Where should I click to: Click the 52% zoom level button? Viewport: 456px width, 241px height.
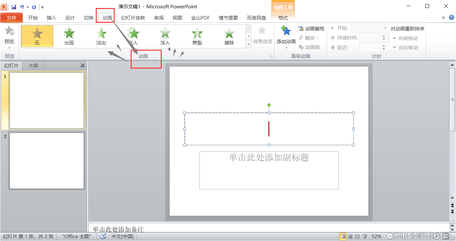[x=376, y=237]
